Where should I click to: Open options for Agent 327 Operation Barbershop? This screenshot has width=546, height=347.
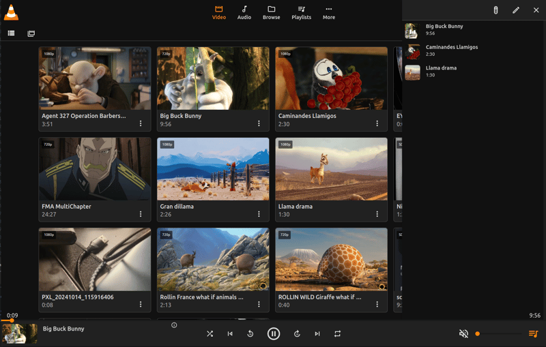(141, 123)
